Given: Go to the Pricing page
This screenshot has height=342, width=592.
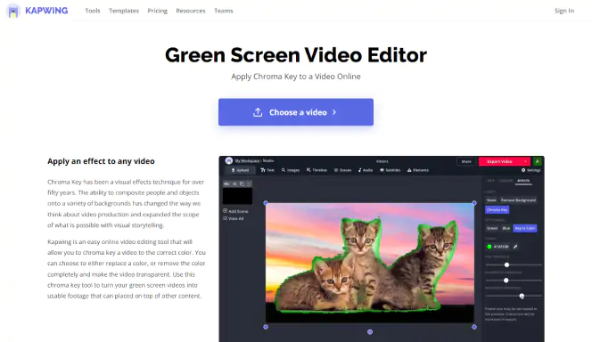Looking at the screenshot, I should [158, 11].
